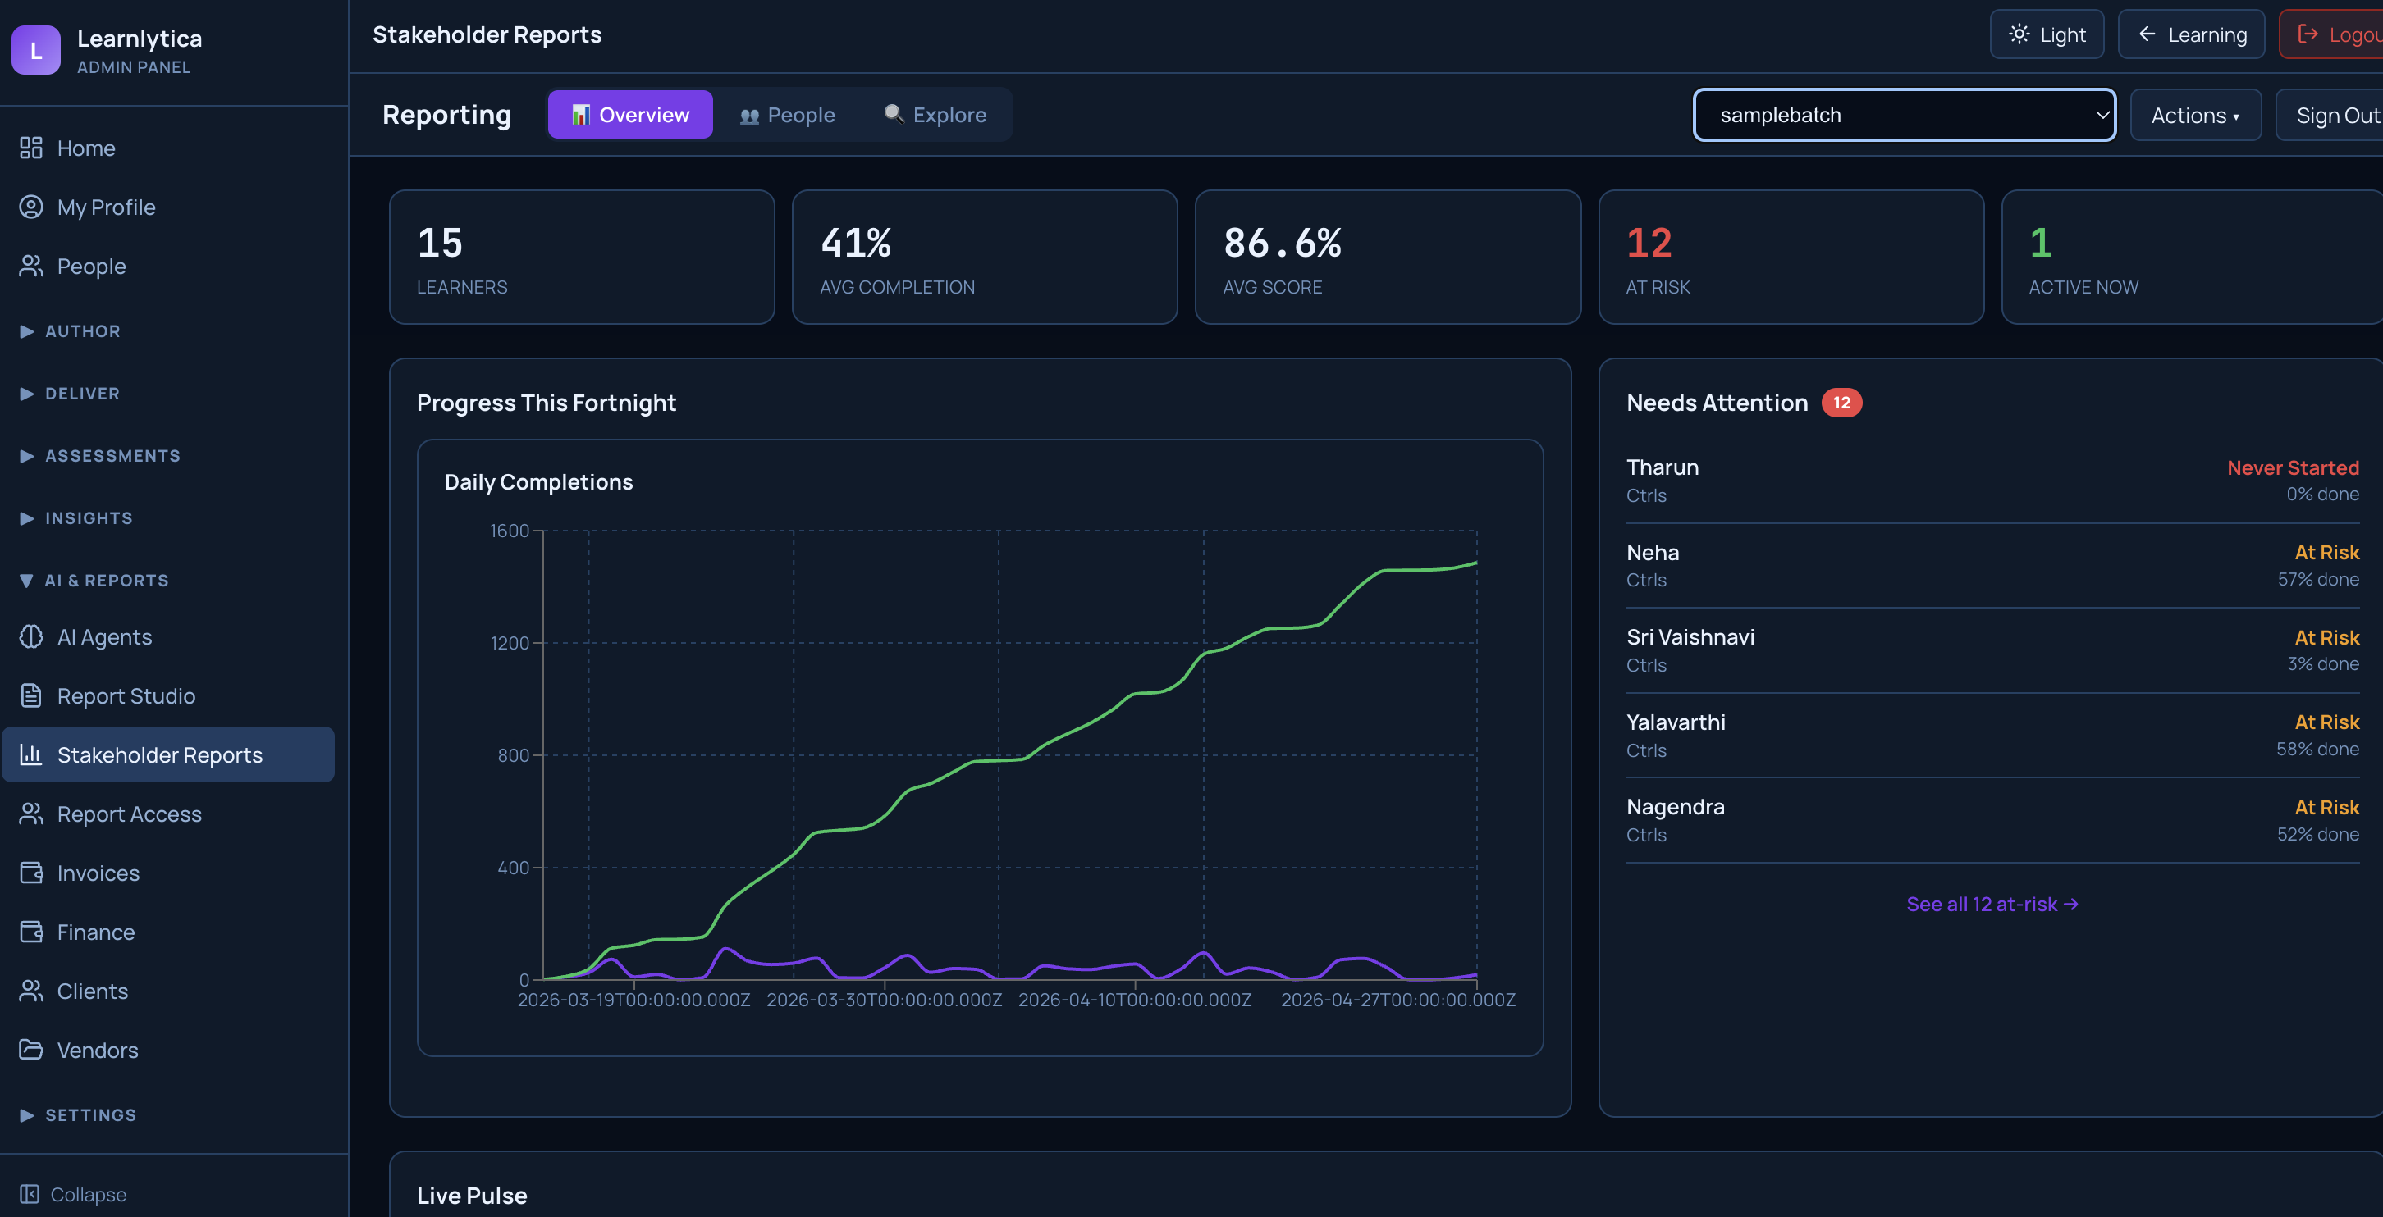This screenshot has height=1217, width=2383.
Task: Click the Invoices wallet icon
Action: 30,873
